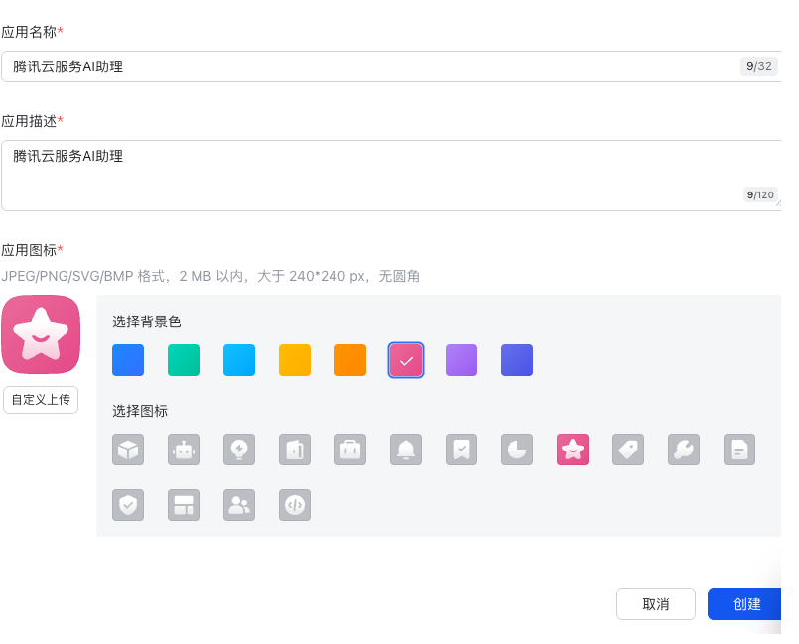This screenshot has width=799, height=644.
Task: Focus the 应用名称 input field
Action: tap(391, 66)
